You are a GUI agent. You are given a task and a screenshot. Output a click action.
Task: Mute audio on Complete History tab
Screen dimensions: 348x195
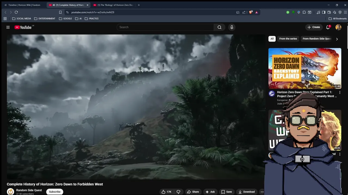54,5
